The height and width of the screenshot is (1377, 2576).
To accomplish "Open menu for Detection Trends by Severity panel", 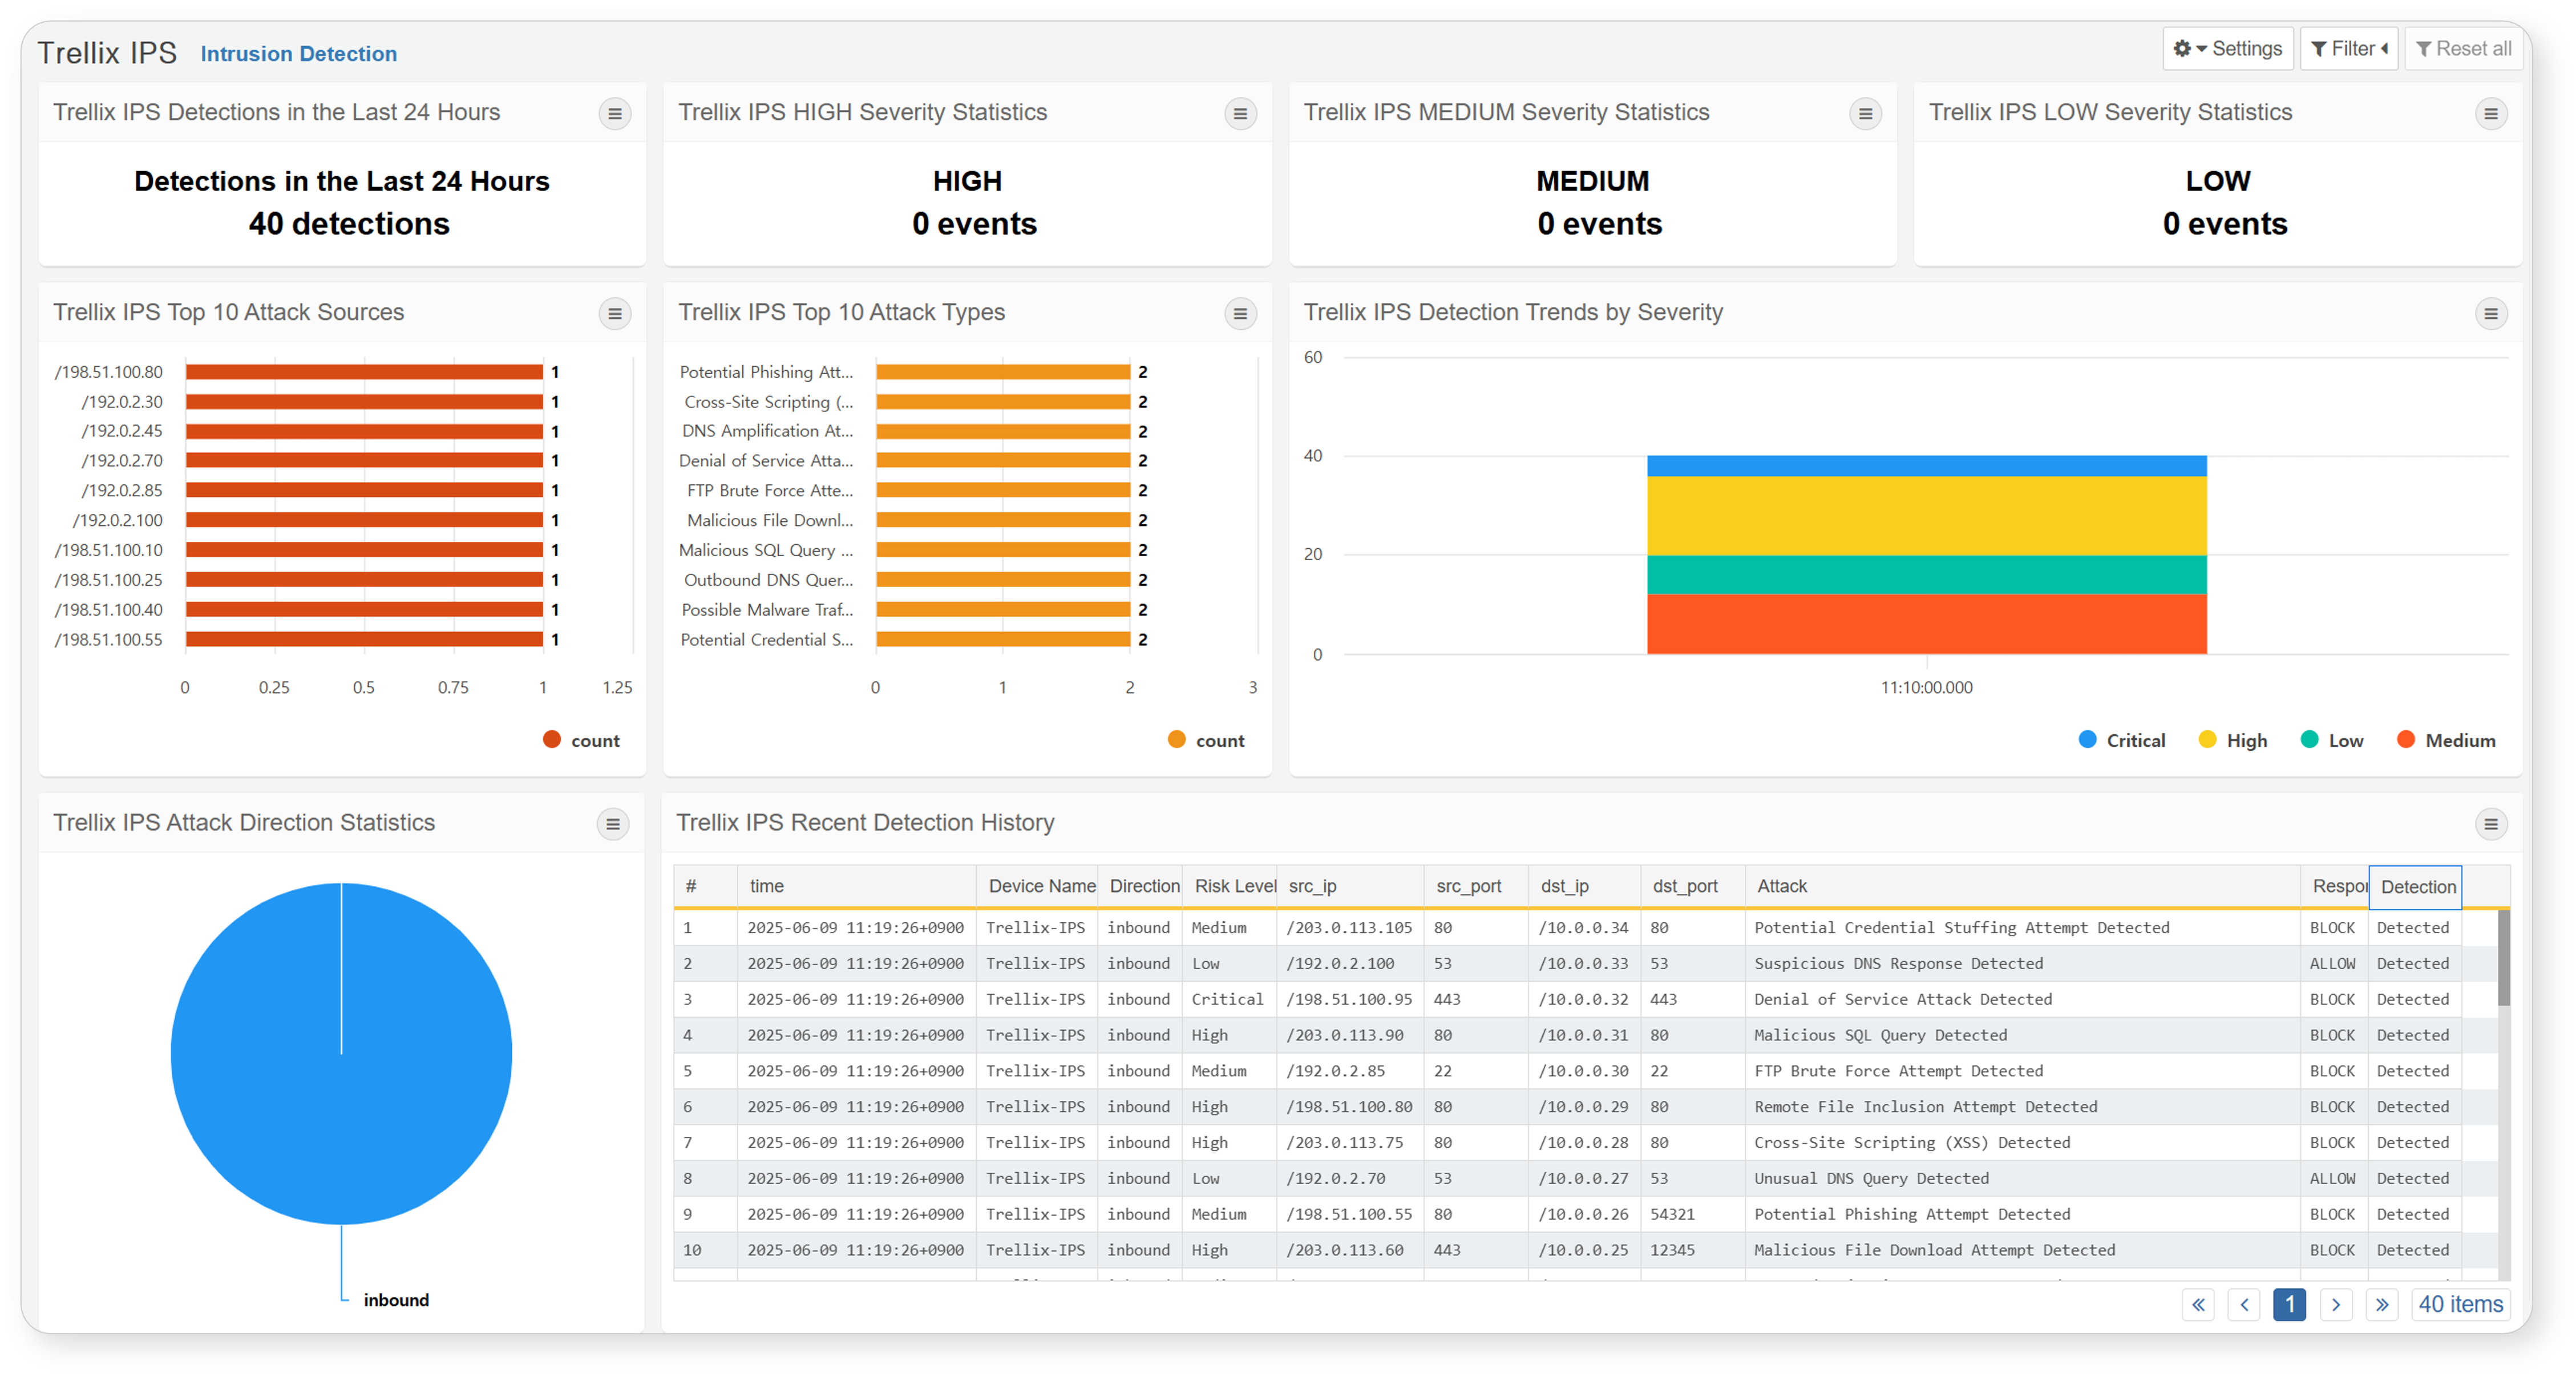I will tap(2491, 314).
